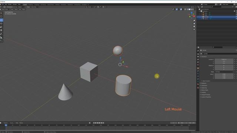
Task: Switch to solid viewport shading
Action: pyautogui.click(x=189, y=9)
